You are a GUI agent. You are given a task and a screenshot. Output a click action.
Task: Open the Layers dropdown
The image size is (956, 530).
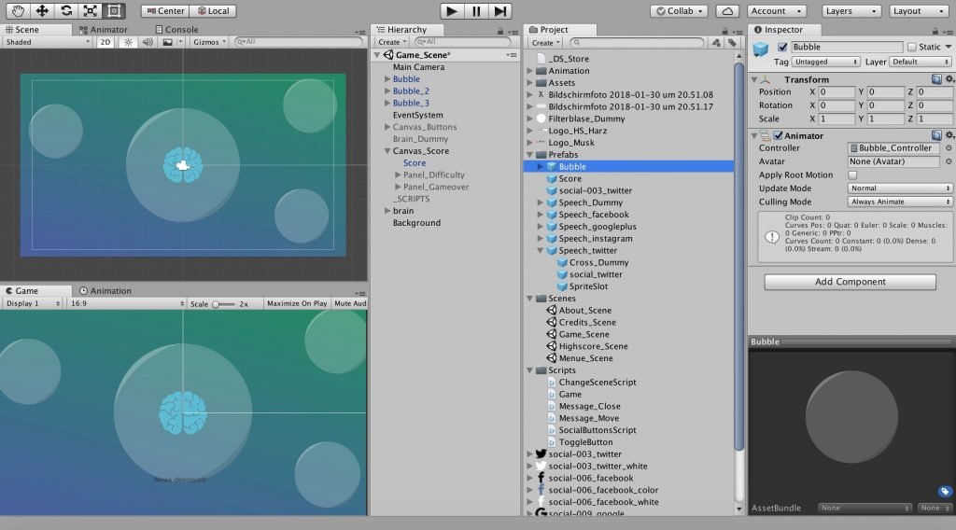(851, 11)
